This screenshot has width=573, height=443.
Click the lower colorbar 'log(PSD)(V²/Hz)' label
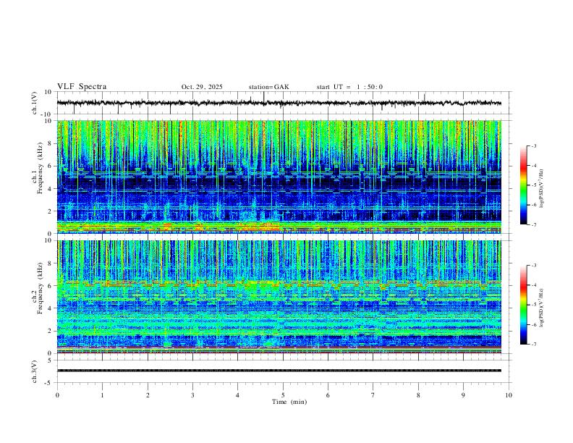pos(541,308)
